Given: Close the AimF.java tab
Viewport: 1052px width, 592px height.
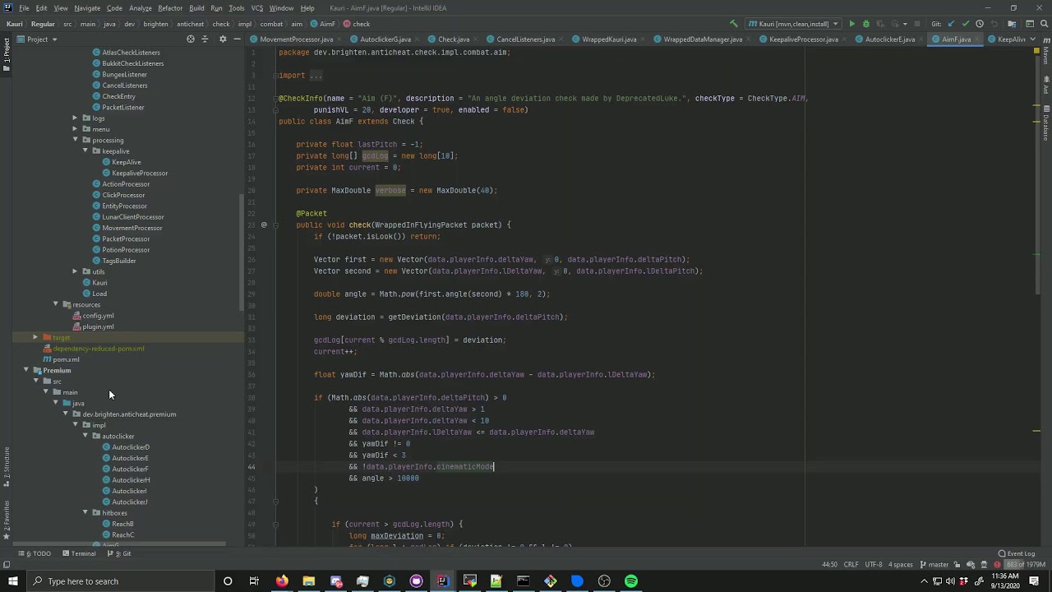Looking at the screenshot, I should click(977, 39).
